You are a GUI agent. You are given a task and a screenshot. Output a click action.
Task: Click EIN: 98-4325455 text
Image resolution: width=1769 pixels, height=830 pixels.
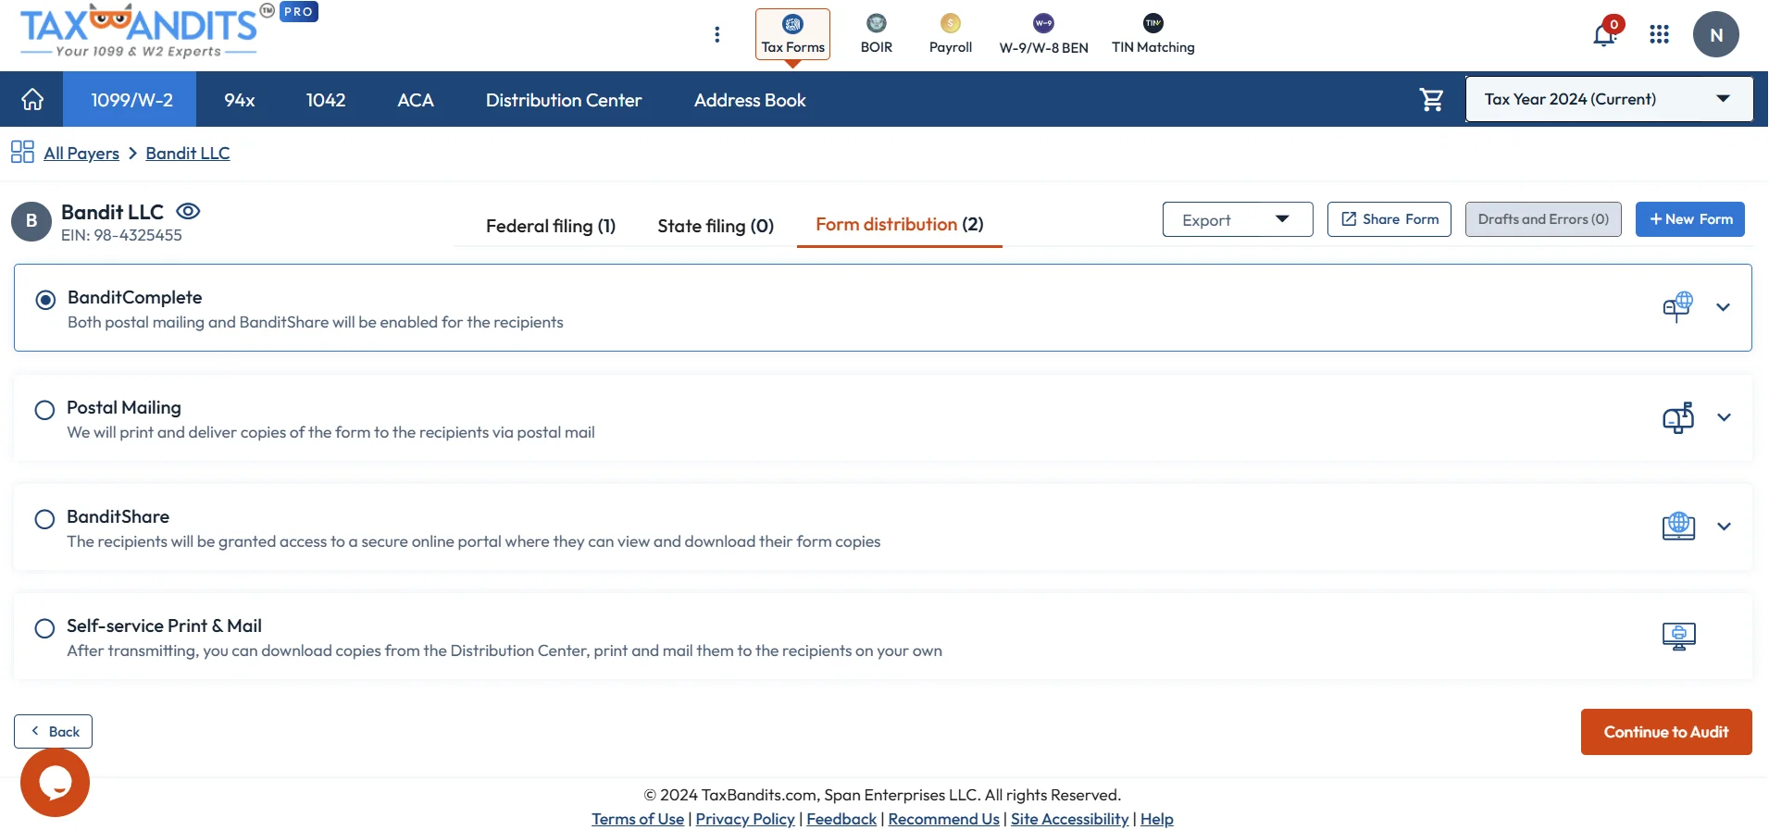tap(121, 235)
